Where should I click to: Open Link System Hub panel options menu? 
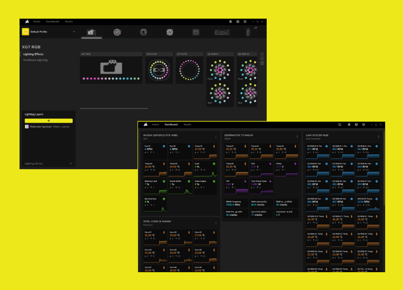pos(379,137)
